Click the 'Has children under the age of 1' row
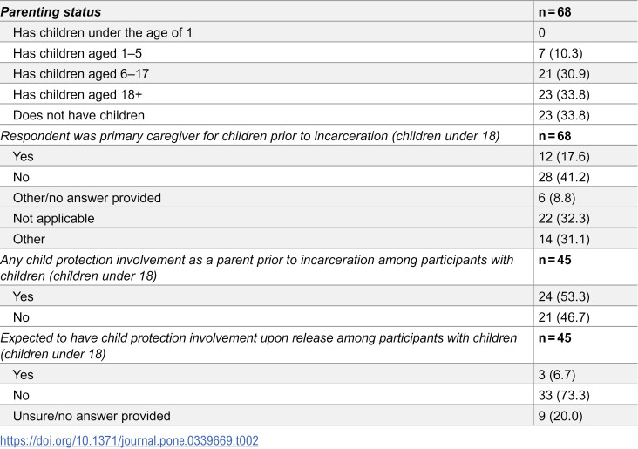Screen dimensions: 638x449 [319, 32]
